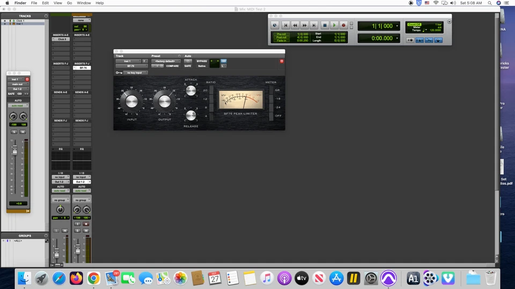Image resolution: width=515 pixels, height=289 pixels.
Task: Open the Apple menu
Action: [x=7, y=3]
